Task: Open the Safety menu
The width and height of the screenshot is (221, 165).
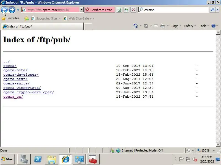Action: point(190,26)
